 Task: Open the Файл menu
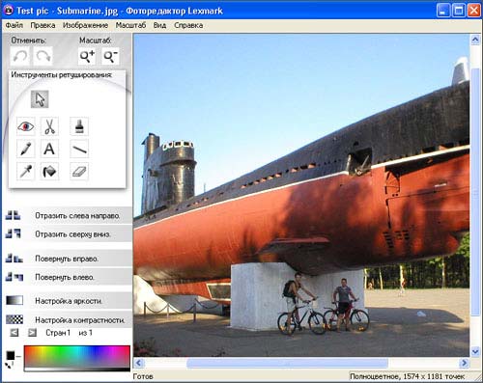click(x=14, y=25)
